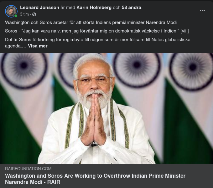Click the line starting Det är Soros förkortning
The image size is (213, 188).
coord(98,43)
